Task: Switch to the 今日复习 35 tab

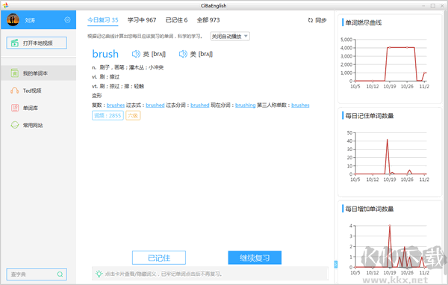Action: (103, 20)
